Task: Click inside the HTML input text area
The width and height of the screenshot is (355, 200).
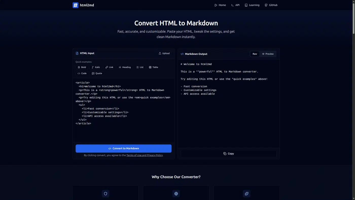Action: pyautogui.click(x=123, y=110)
